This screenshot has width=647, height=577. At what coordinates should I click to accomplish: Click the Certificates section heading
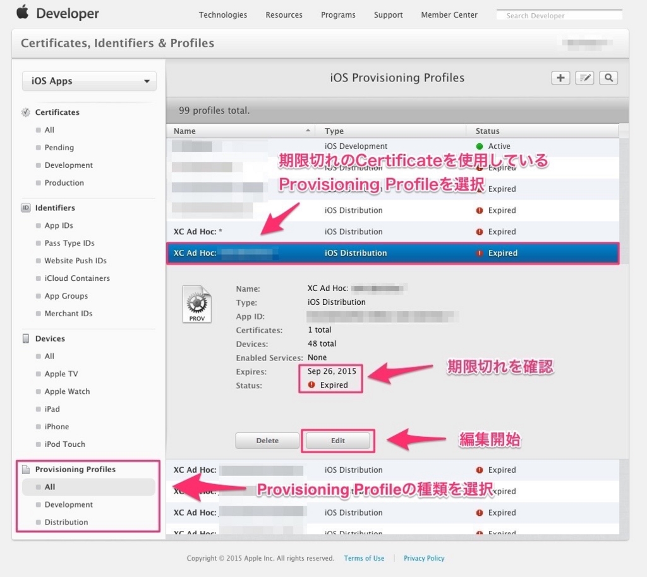click(x=57, y=112)
